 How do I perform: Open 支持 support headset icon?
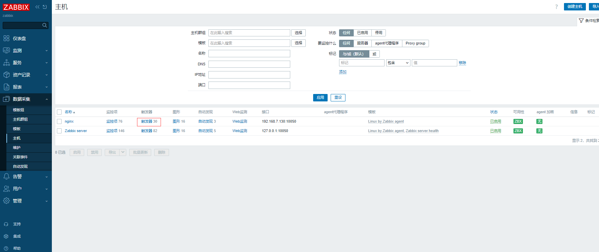point(6,224)
